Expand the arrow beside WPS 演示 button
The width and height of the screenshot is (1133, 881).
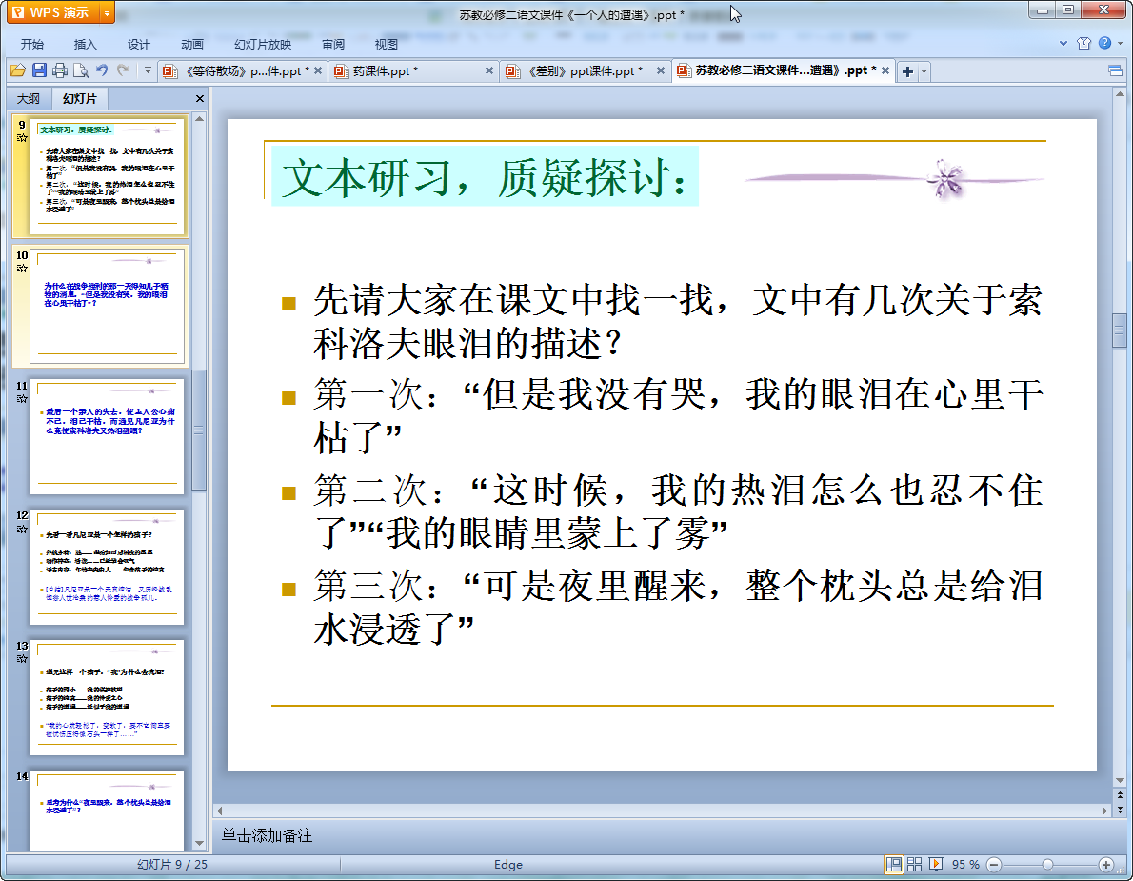pyautogui.click(x=107, y=12)
